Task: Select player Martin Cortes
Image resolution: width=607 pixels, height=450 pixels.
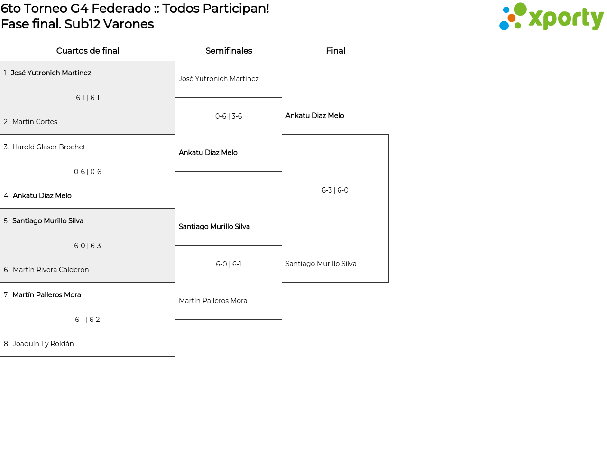Action: point(35,122)
